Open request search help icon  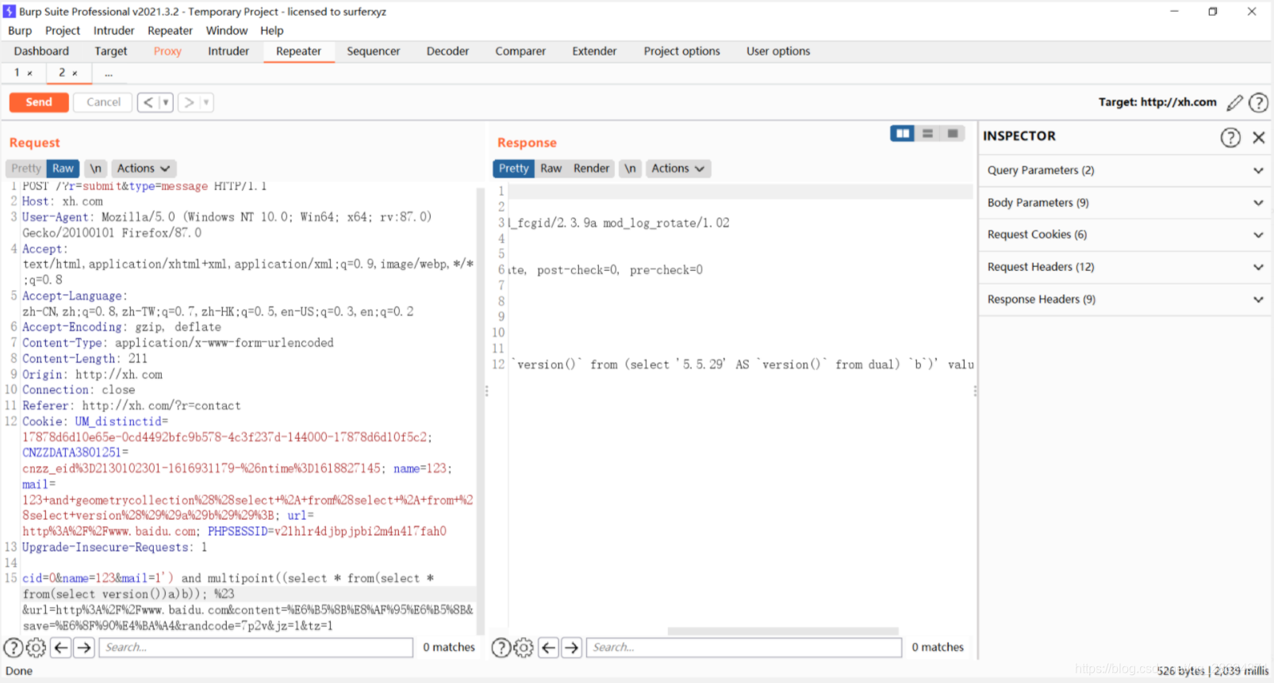coord(13,648)
